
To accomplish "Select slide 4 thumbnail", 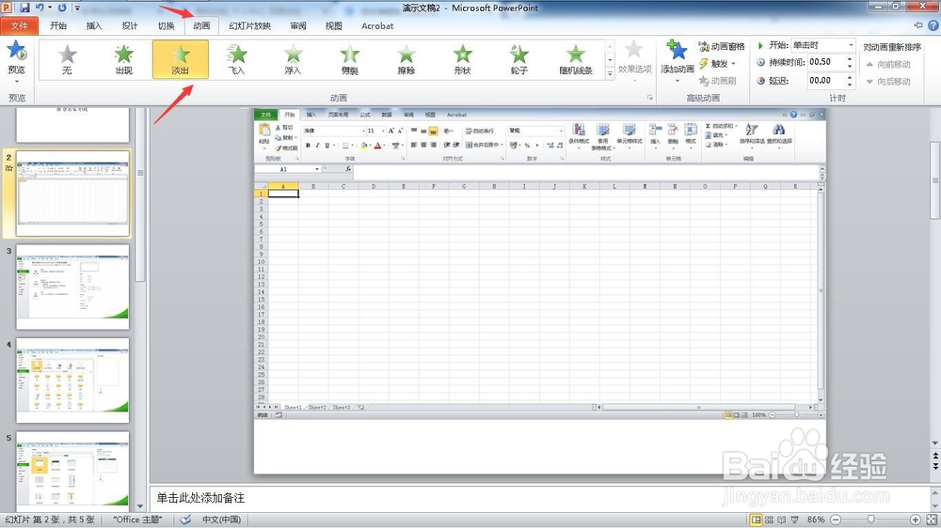I will coord(72,380).
